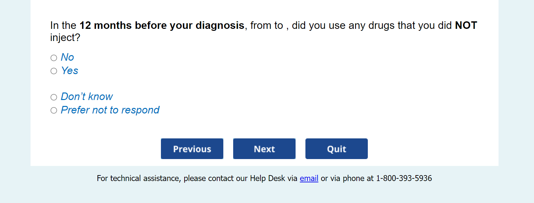The image size is (534, 203).
Task: Pick "Prefer not to respond" radio button
Action: (54, 111)
